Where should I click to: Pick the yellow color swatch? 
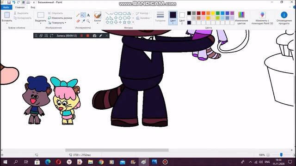[213, 13]
